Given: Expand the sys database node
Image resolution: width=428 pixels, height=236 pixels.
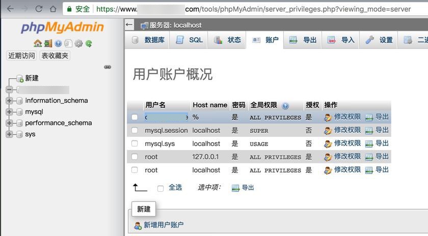Looking at the screenshot, I should tap(9, 134).
